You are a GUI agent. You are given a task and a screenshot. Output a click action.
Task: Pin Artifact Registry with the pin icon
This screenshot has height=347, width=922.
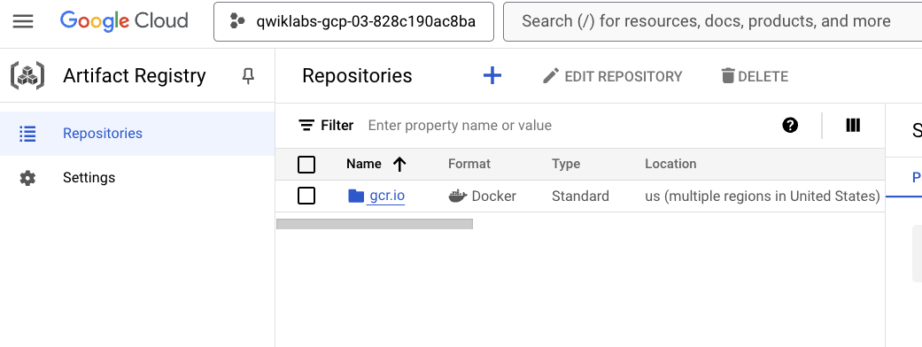[x=248, y=76]
